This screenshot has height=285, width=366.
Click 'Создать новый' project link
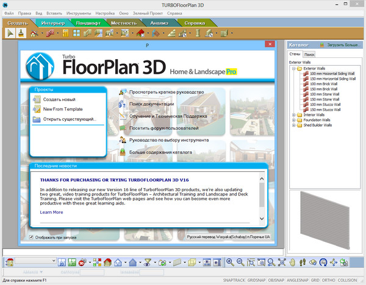(59, 99)
